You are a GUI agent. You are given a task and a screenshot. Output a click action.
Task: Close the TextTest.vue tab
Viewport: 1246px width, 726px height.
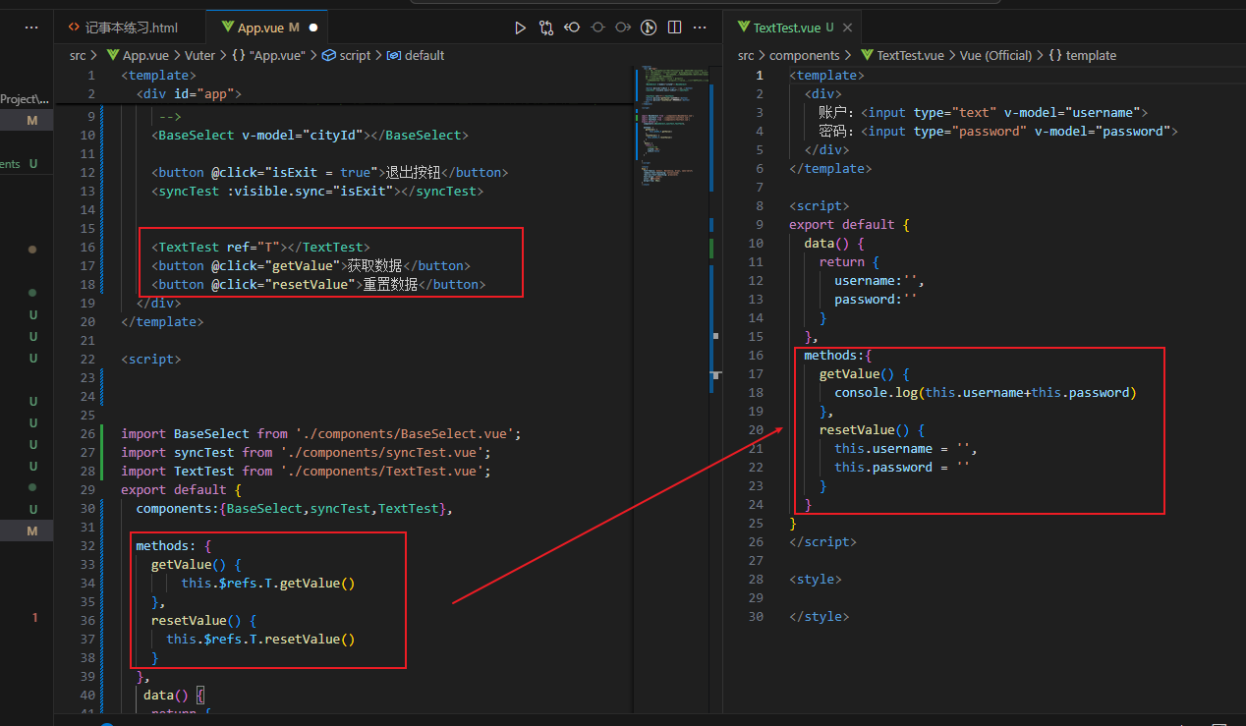[846, 28]
